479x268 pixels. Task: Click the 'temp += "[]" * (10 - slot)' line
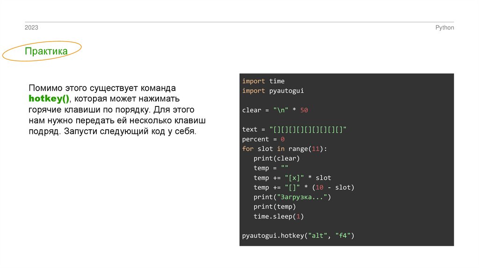[304, 187]
